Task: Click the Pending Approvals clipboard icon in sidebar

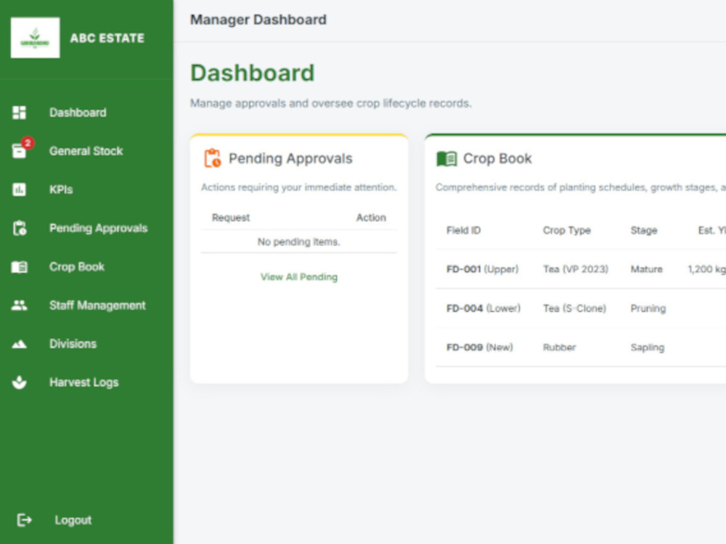Action: point(20,228)
